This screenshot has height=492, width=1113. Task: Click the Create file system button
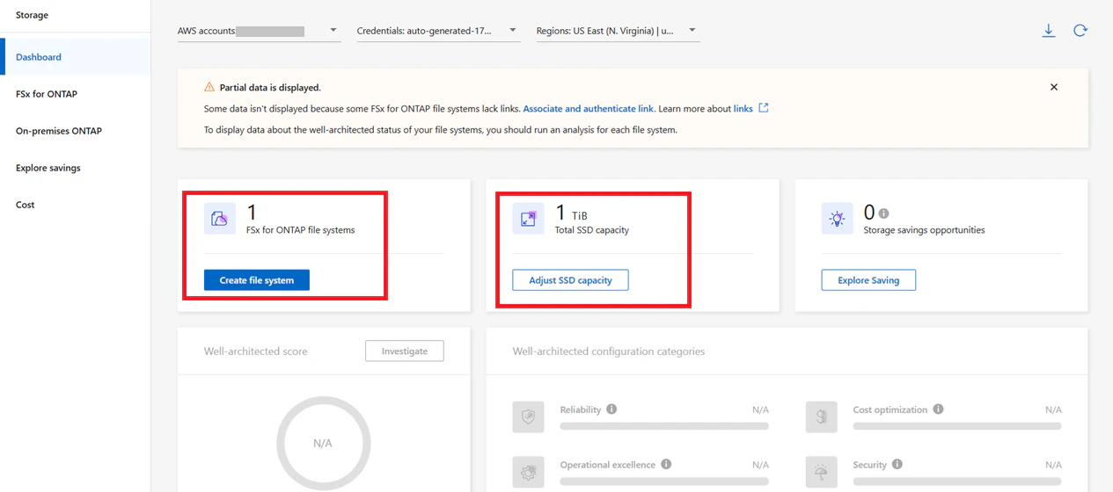pyautogui.click(x=257, y=280)
